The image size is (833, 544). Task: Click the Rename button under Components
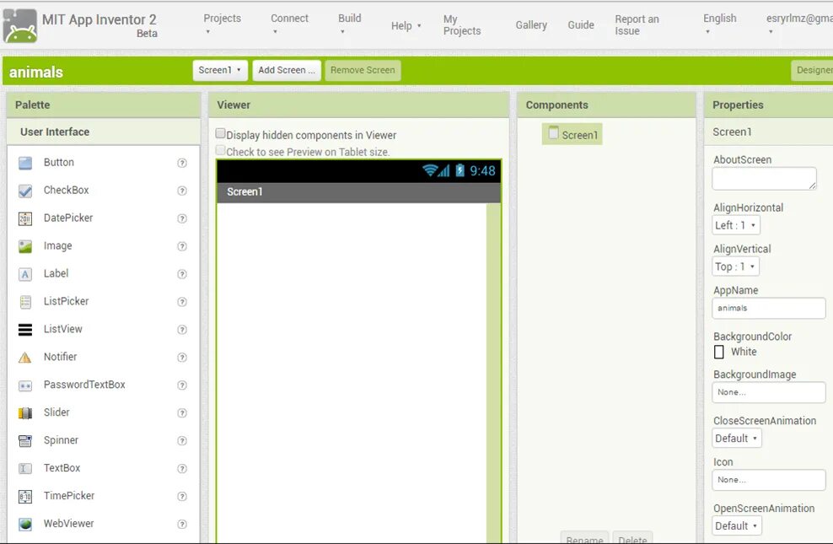coord(584,538)
